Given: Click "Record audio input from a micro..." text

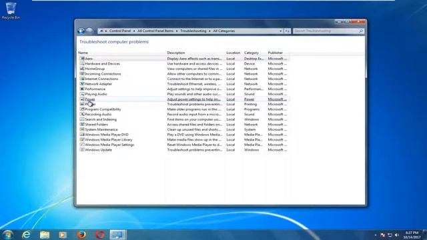Looking at the screenshot, I should click(194, 114).
